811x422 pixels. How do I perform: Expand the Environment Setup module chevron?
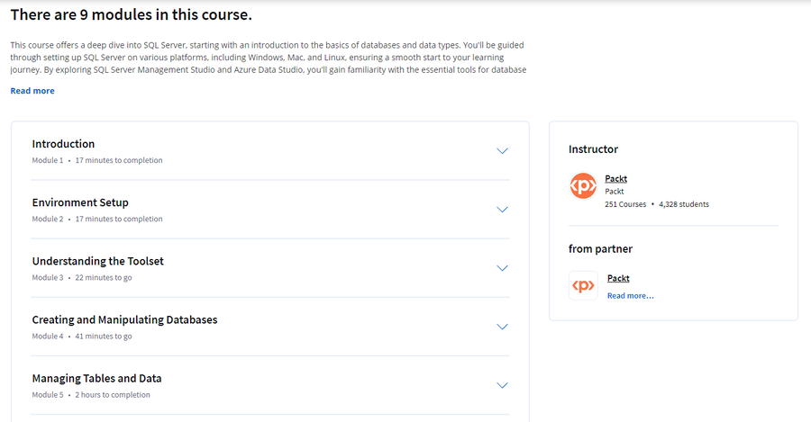click(502, 210)
